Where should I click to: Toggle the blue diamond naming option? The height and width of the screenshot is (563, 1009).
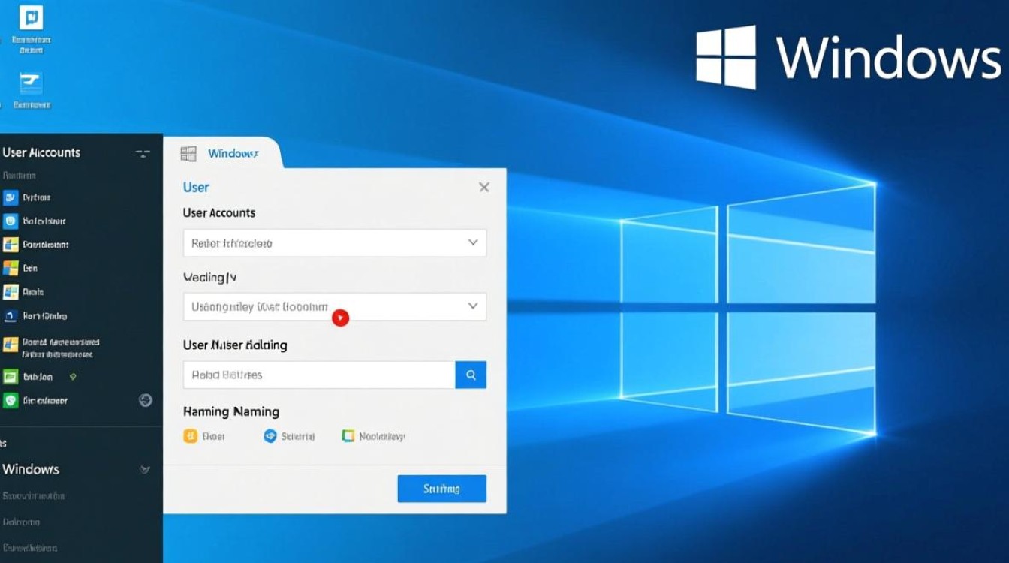coord(271,435)
